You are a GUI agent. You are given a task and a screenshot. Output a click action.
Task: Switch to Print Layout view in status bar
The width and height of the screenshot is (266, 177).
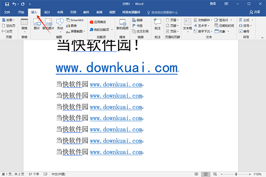(206, 174)
